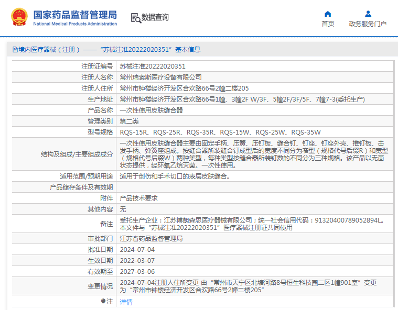Select effective date 2022-03-07 value
This screenshot has width=398, height=310.
(137, 261)
